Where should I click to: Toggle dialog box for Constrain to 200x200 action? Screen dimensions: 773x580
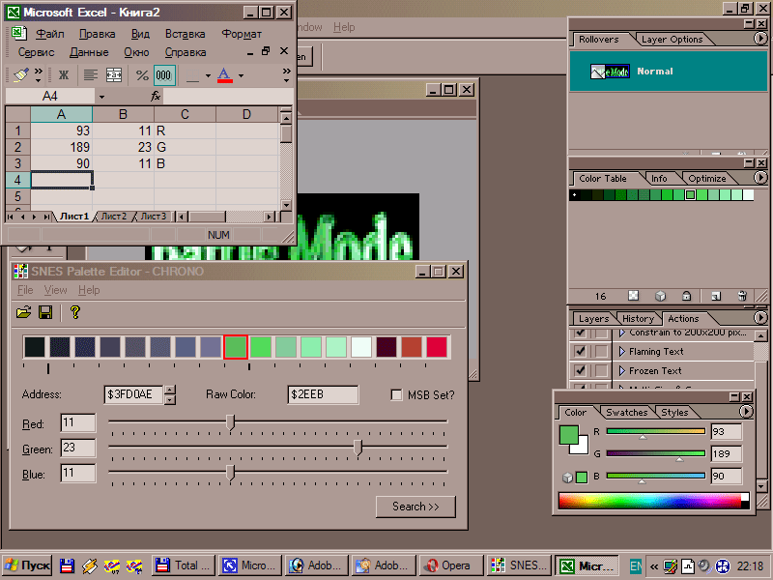coord(601,333)
